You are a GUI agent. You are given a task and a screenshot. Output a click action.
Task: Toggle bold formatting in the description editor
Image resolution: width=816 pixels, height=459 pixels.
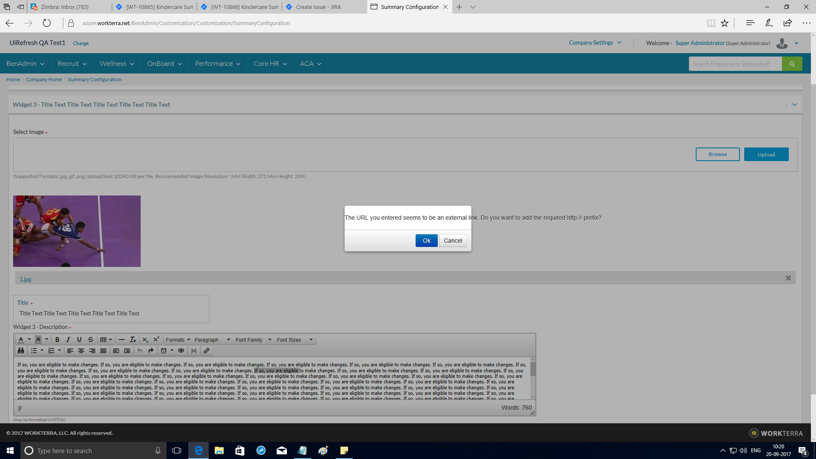(x=57, y=340)
